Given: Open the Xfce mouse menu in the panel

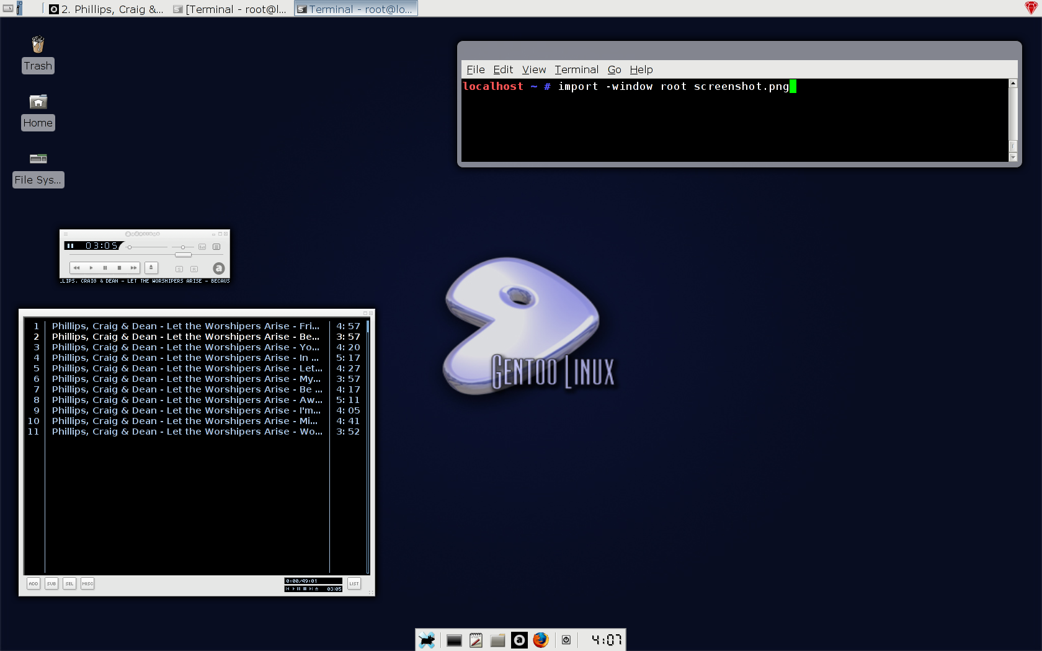Looking at the screenshot, I should (x=427, y=640).
